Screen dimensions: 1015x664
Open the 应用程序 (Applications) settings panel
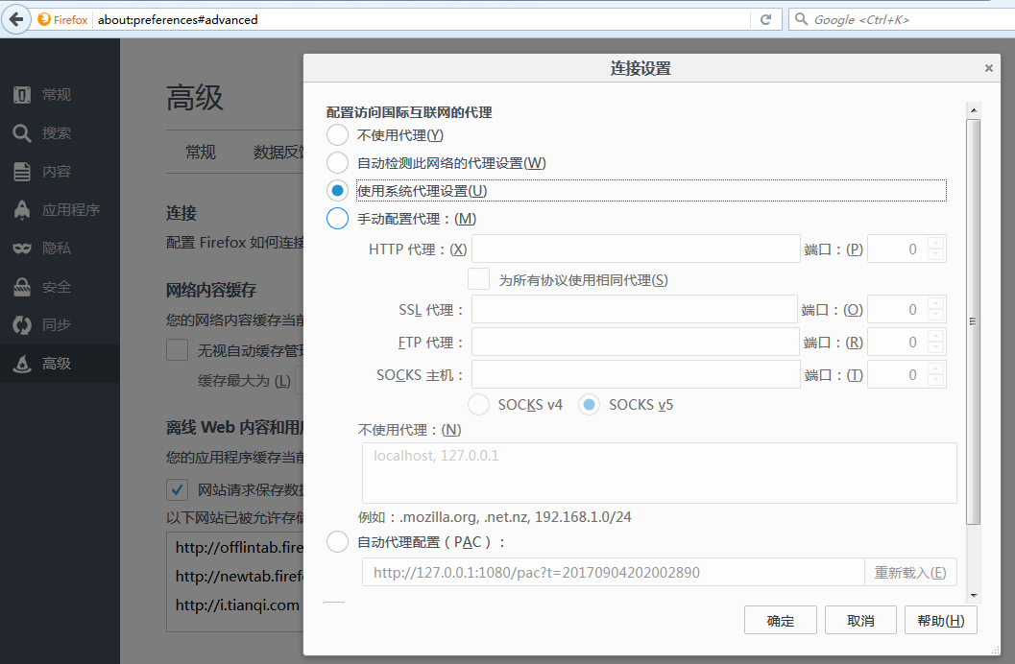tap(58, 209)
